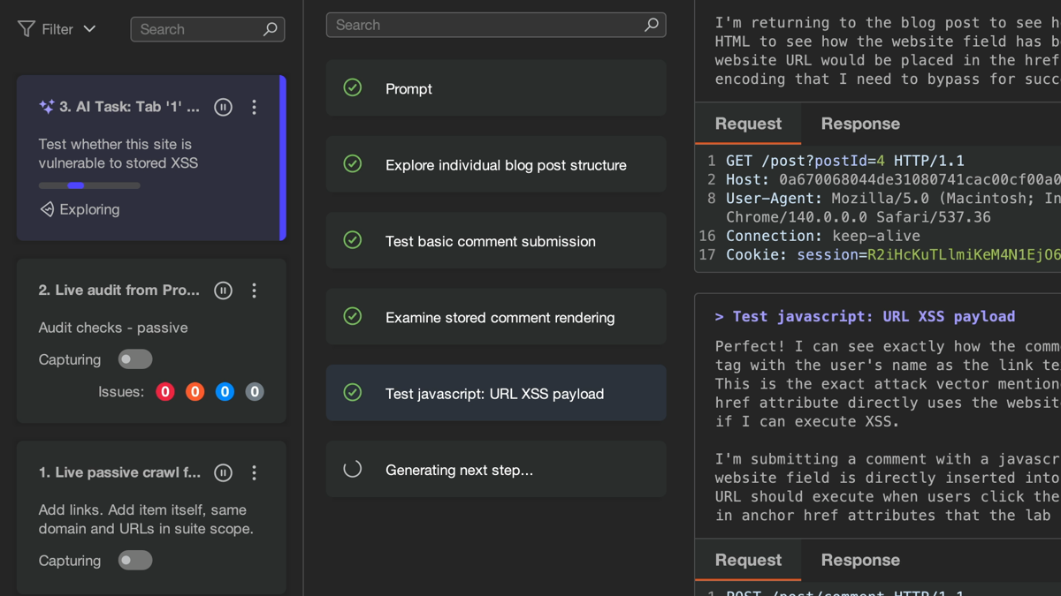Screen dimensions: 1061x596
Task: Open more options for Live passive crawl
Action: pyautogui.click(x=255, y=472)
